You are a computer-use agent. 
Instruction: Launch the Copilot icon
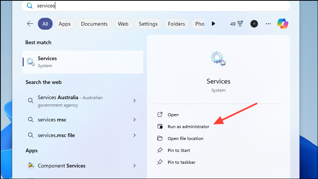tap(283, 23)
